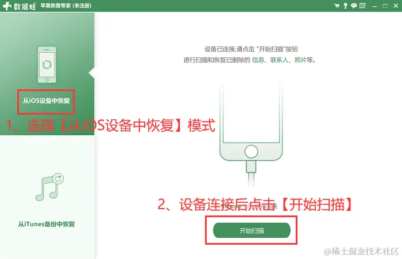Image resolution: width=402 pixels, height=259 pixels.
Task: Minimize the application window
Action: 374,6
